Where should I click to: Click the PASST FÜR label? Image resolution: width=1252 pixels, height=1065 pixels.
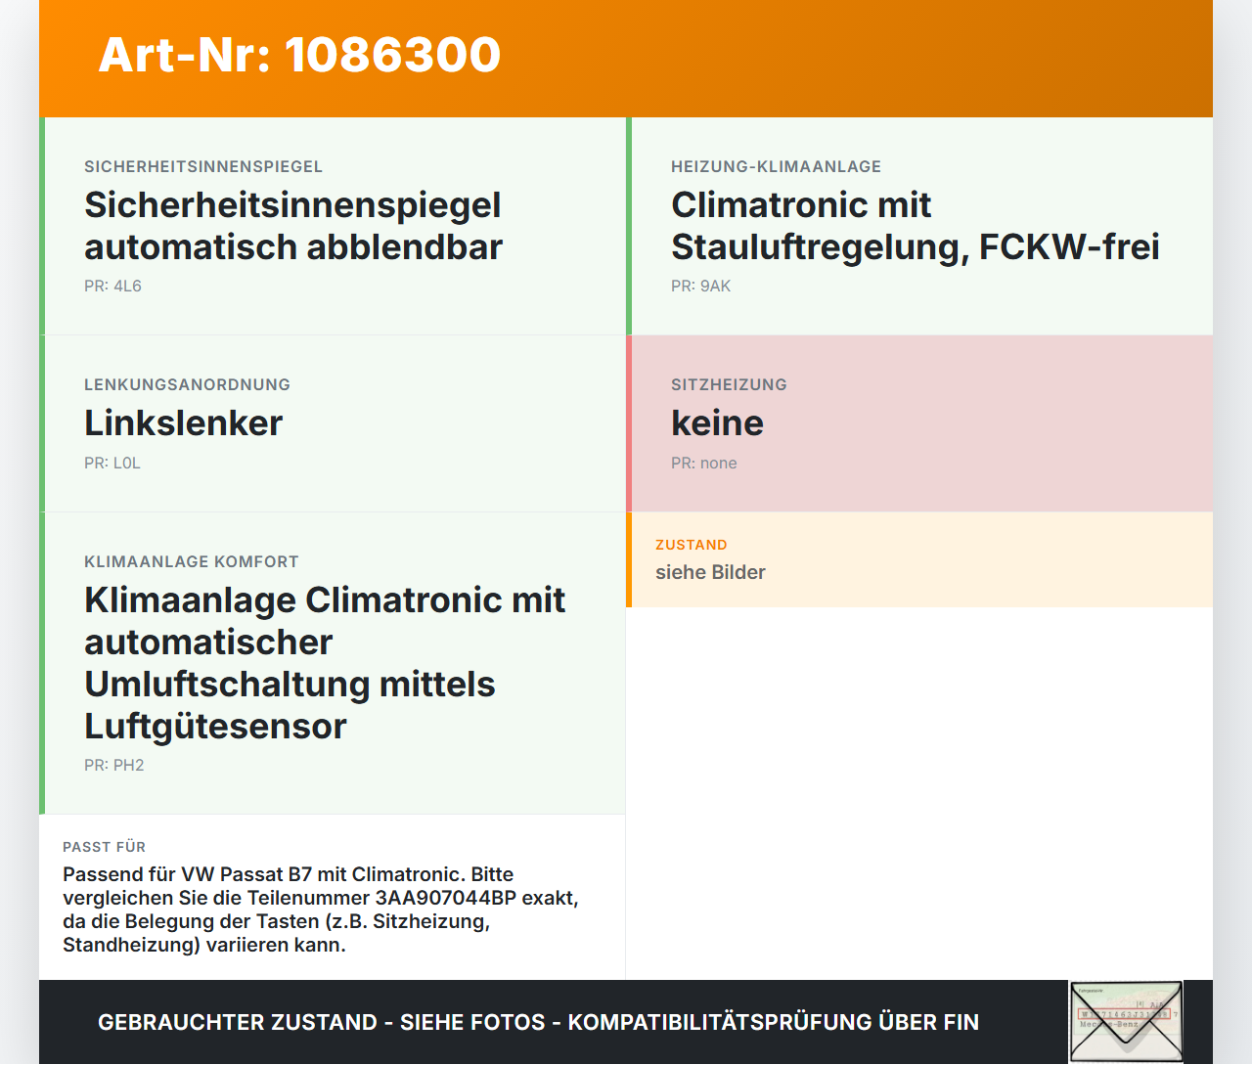tap(104, 847)
